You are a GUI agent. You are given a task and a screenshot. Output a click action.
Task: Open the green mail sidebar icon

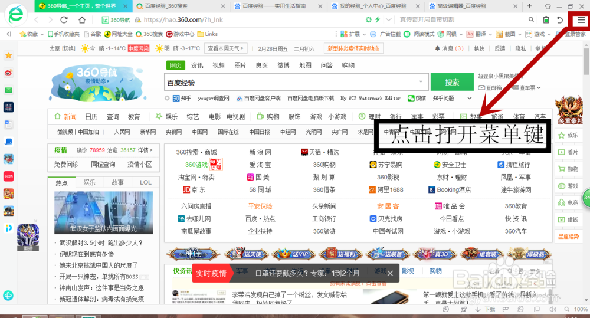9,90
